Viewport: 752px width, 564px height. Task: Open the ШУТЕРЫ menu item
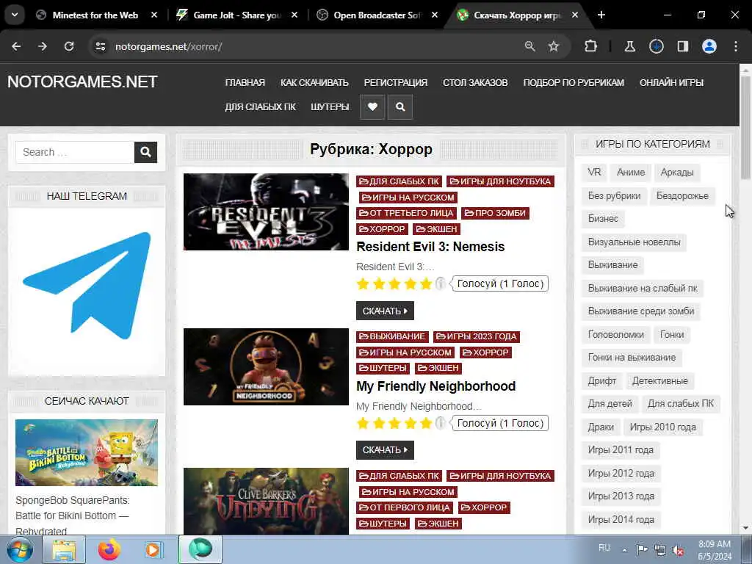(330, 107)
